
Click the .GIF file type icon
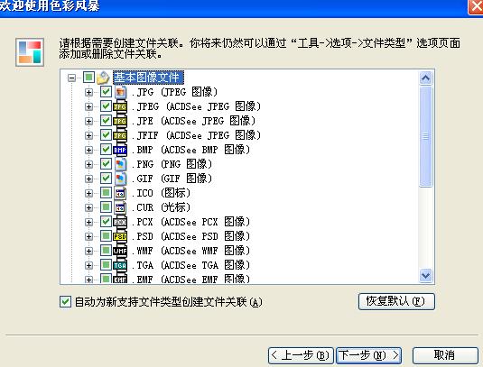coord(120,179)
